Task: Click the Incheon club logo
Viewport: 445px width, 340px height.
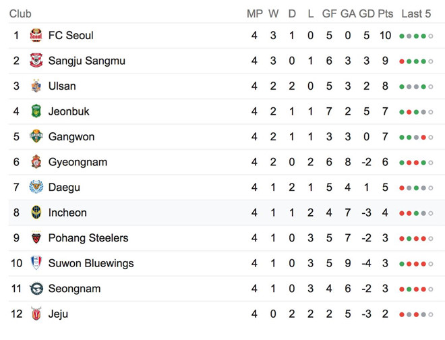Action: (36, 213)
